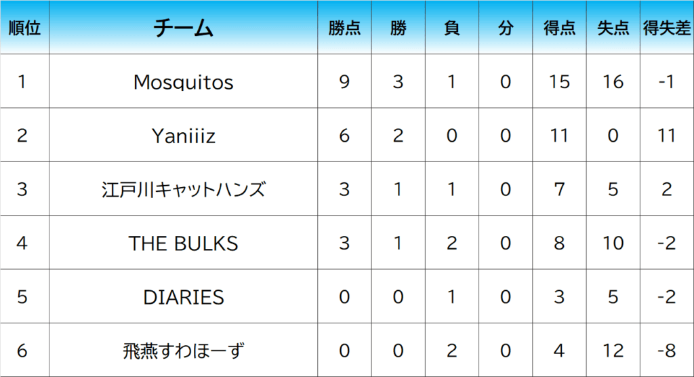Click the Yaniiiz team cell
Screen dimensions: 694x377
(x=184, y=136)
